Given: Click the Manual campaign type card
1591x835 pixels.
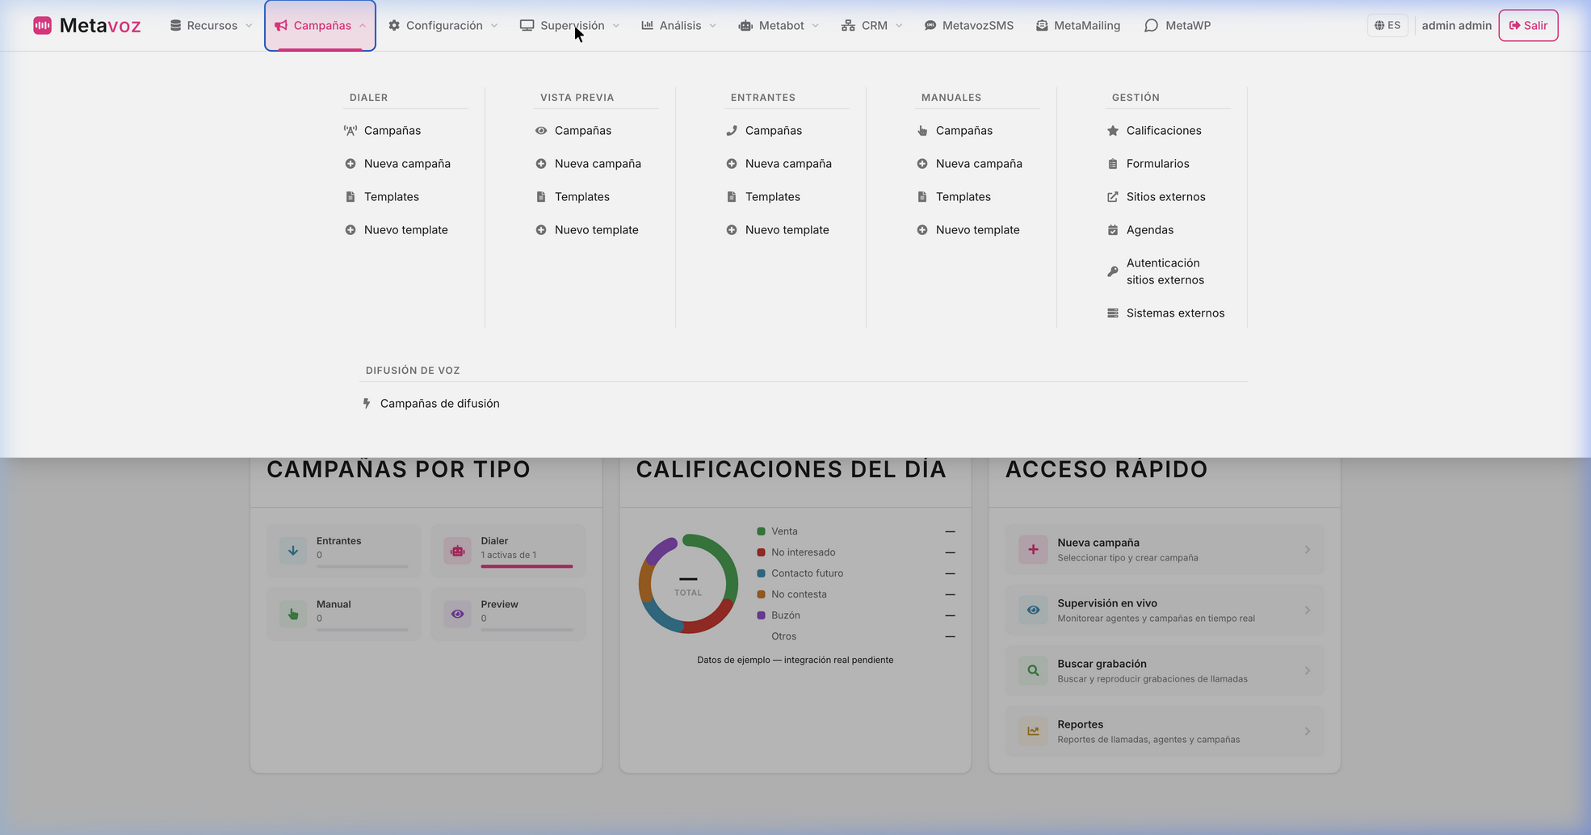Looking at the screenshot, I should 344,615.
